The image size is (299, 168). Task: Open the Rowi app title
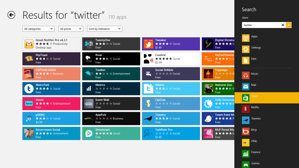coord(99,55)
